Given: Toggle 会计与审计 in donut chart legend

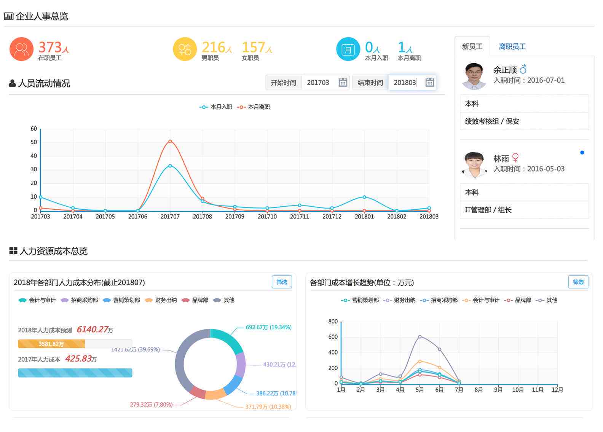Looking at the screenshot, I should point(37,300).
